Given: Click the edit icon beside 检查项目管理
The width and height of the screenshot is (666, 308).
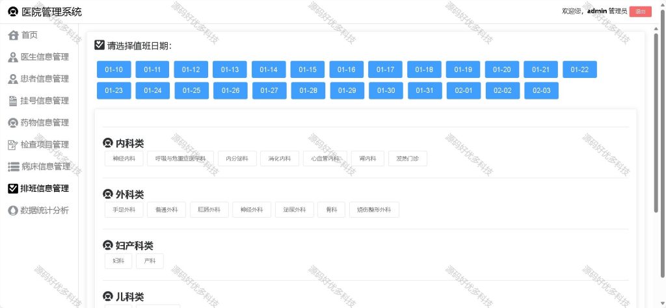Looking at the screenshot, I should 13,145.
